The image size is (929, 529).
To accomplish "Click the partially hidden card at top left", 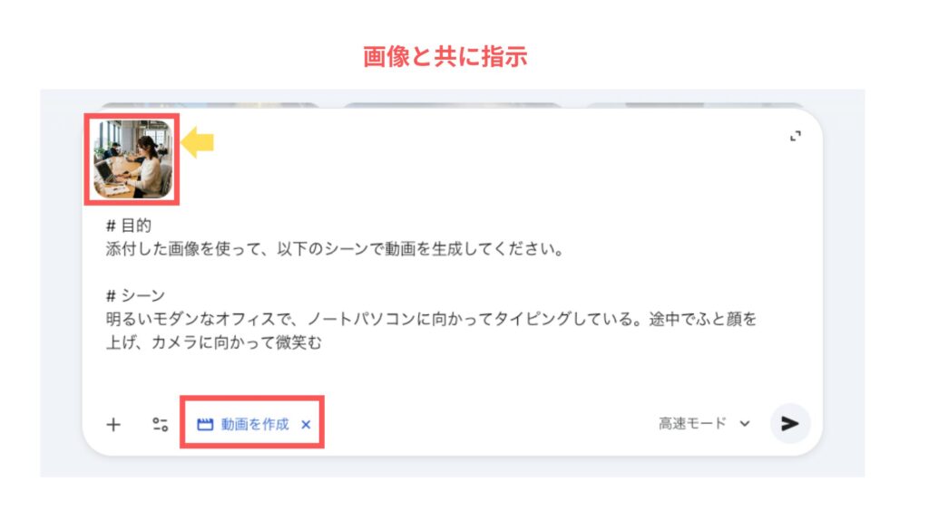I will 210,105.
